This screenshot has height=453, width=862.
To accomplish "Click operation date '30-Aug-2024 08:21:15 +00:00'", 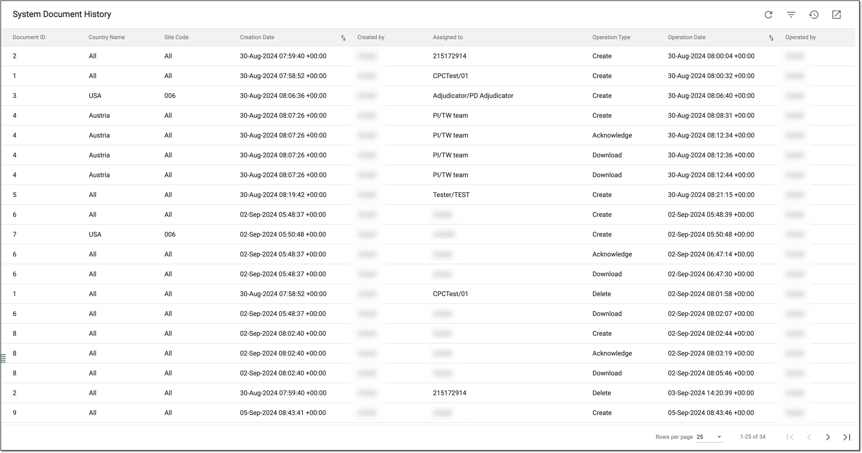I will 711,195.
